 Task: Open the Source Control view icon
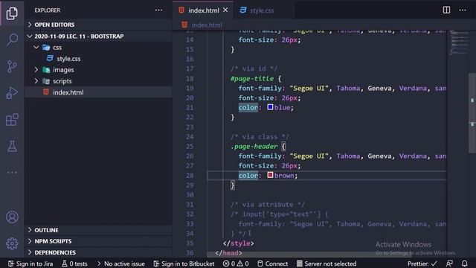point(12,66)
